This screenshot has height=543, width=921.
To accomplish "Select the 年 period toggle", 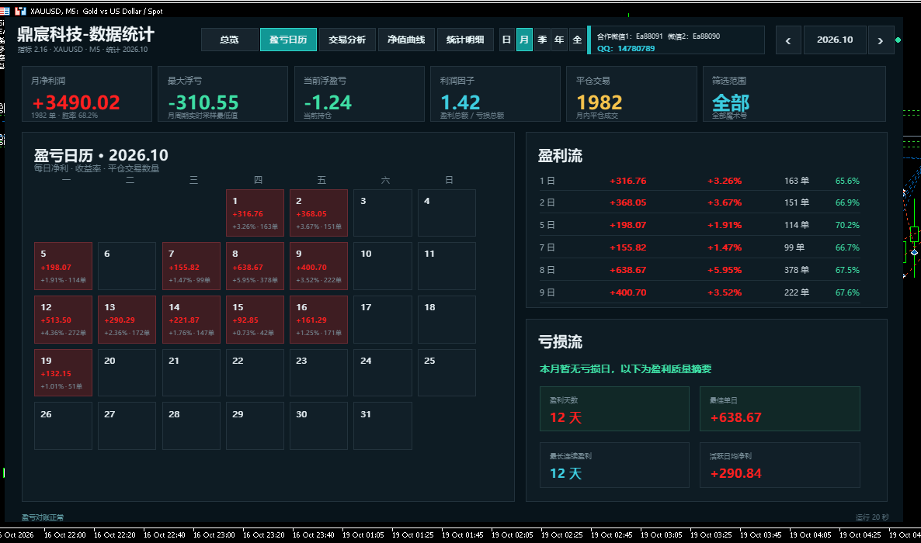I will click(559, 40).
